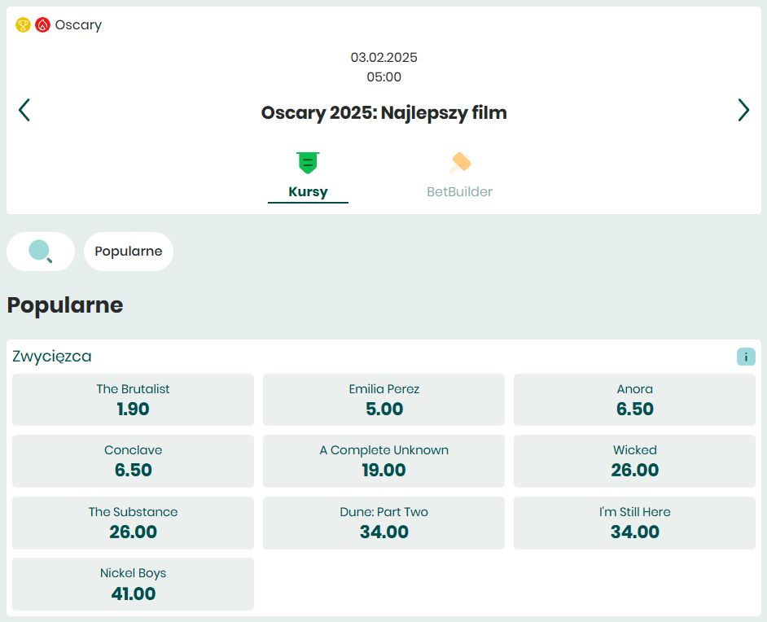Viewport: 767px width, 622px height.
Task: Pick Wicked at odds 26.00
Action: (x=634, y=461)
